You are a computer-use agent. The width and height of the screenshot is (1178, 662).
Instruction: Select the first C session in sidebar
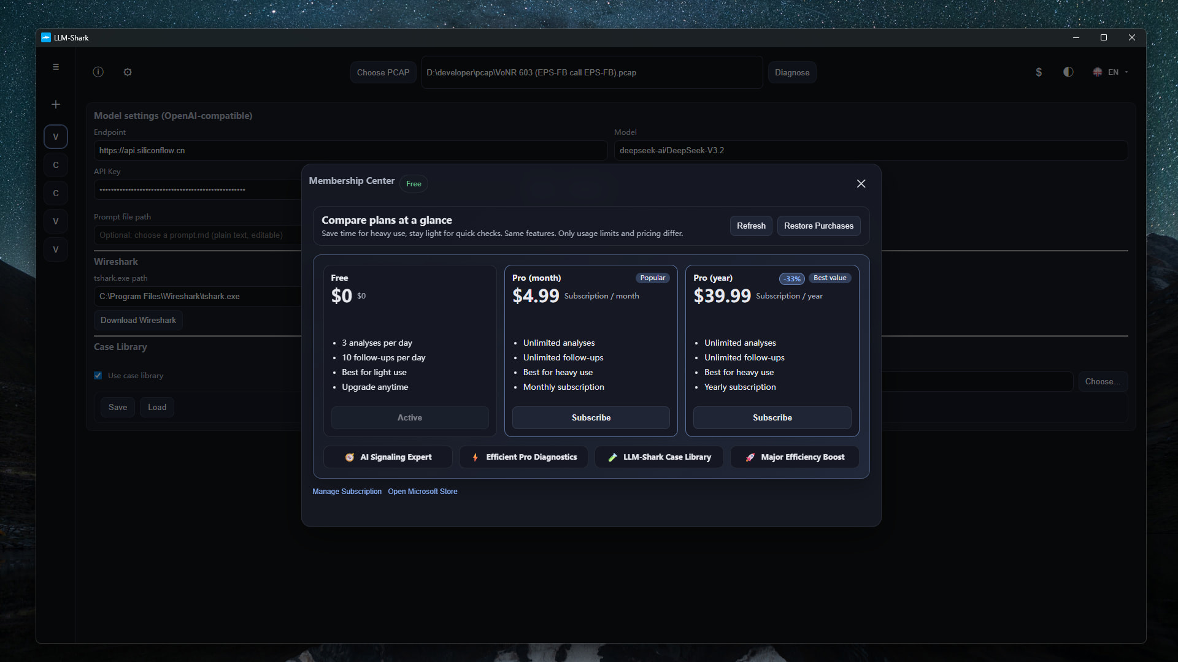pyautogui.click(x=56, y=165)
